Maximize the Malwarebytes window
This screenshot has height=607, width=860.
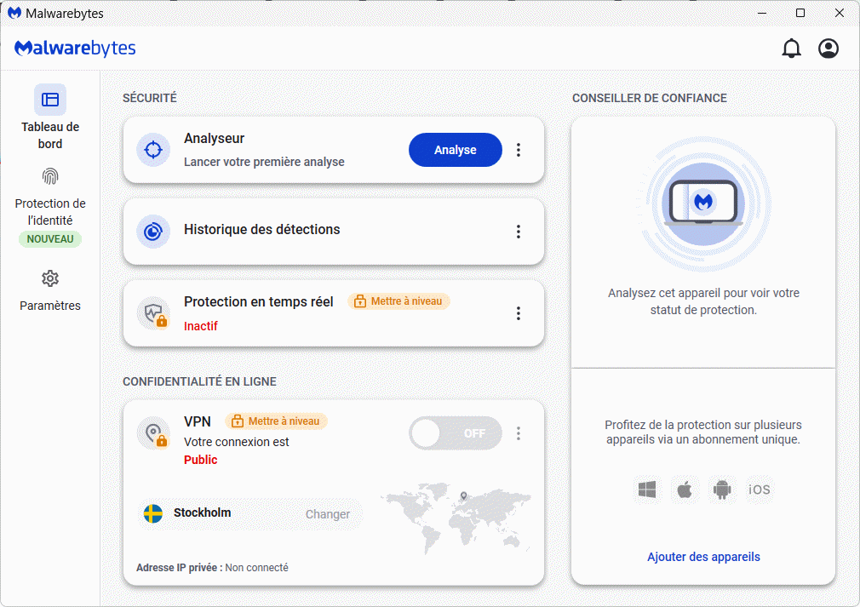tap(800, 13)
